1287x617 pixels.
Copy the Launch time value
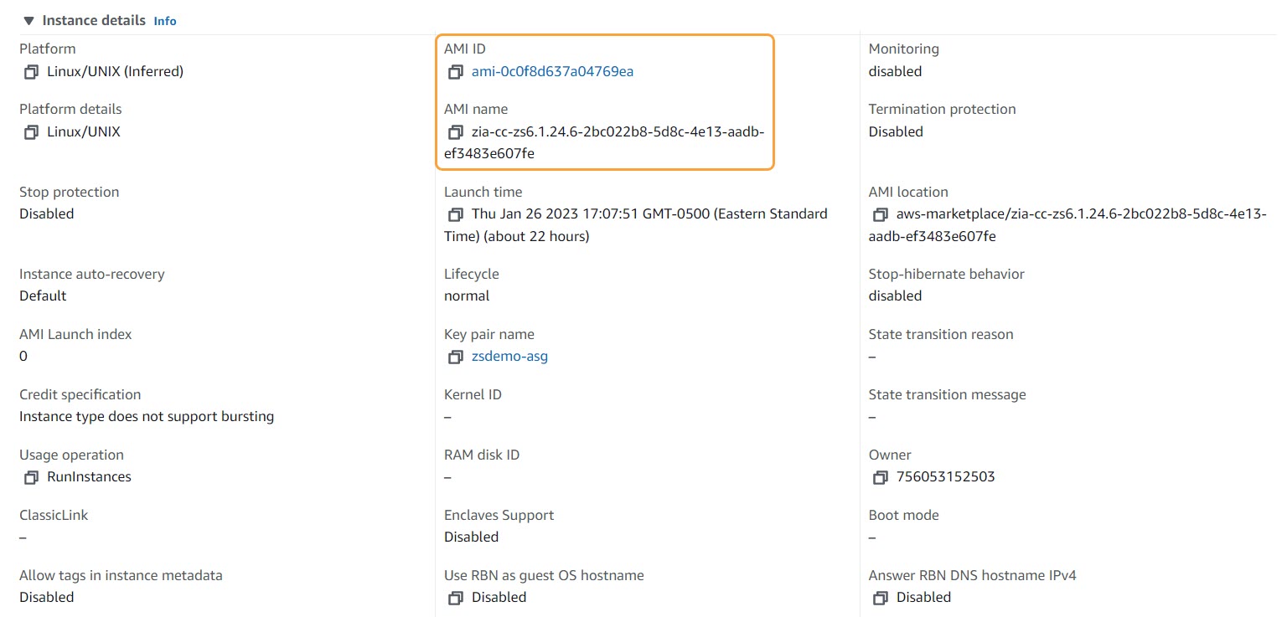point(455,214)
